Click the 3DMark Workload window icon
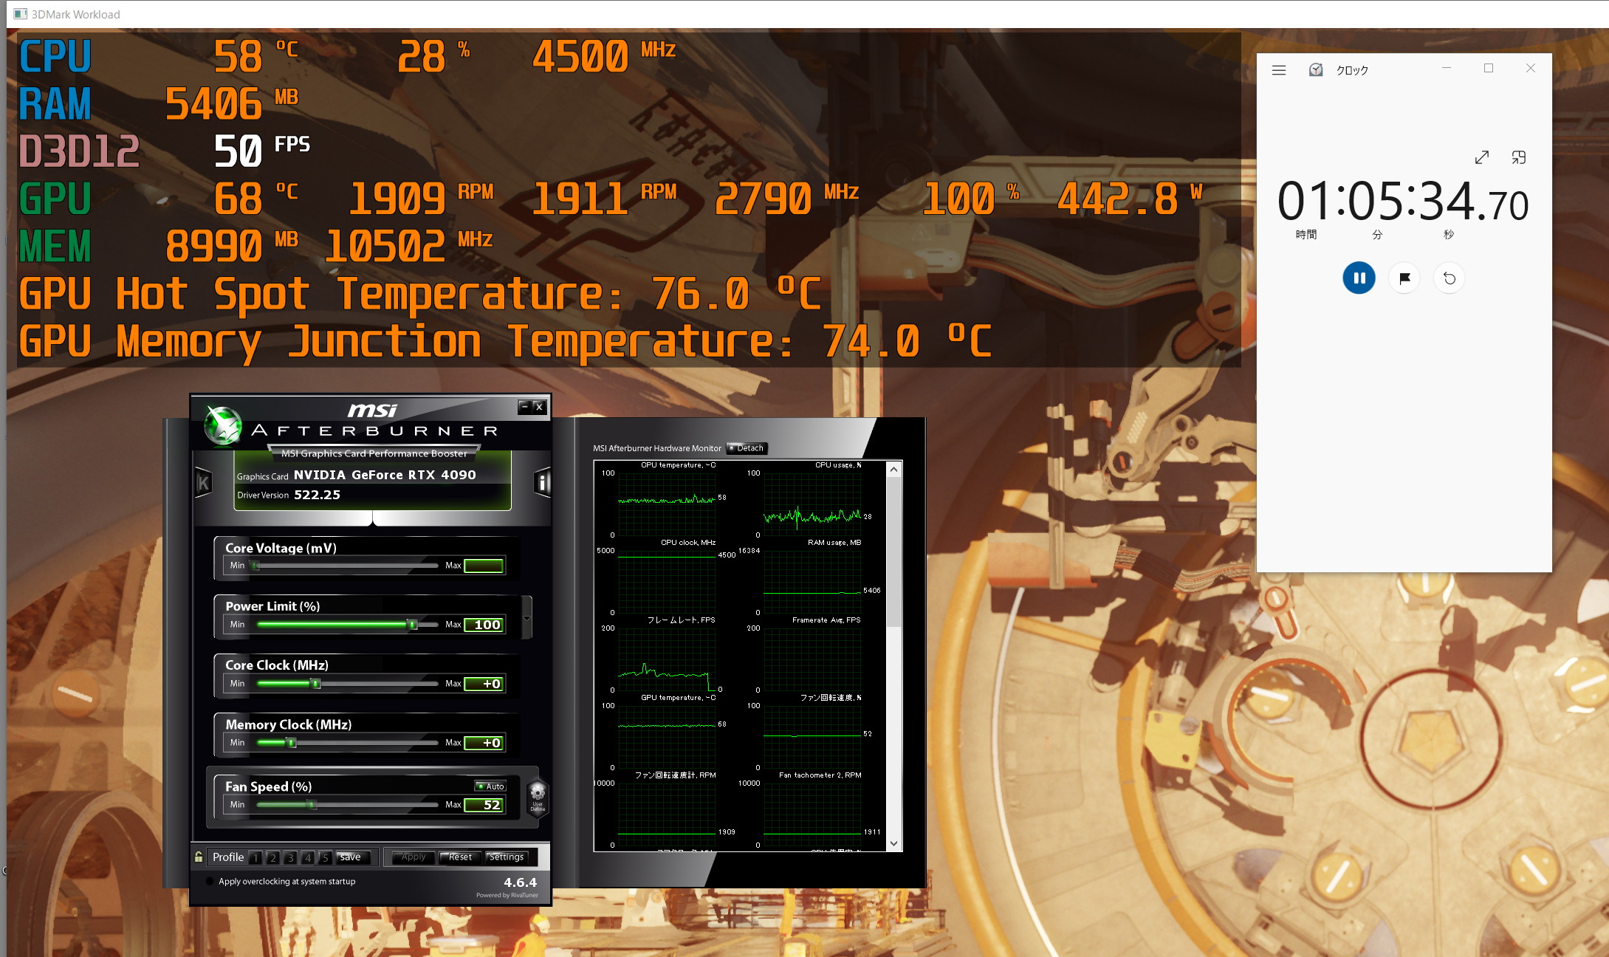 (20, 14)
